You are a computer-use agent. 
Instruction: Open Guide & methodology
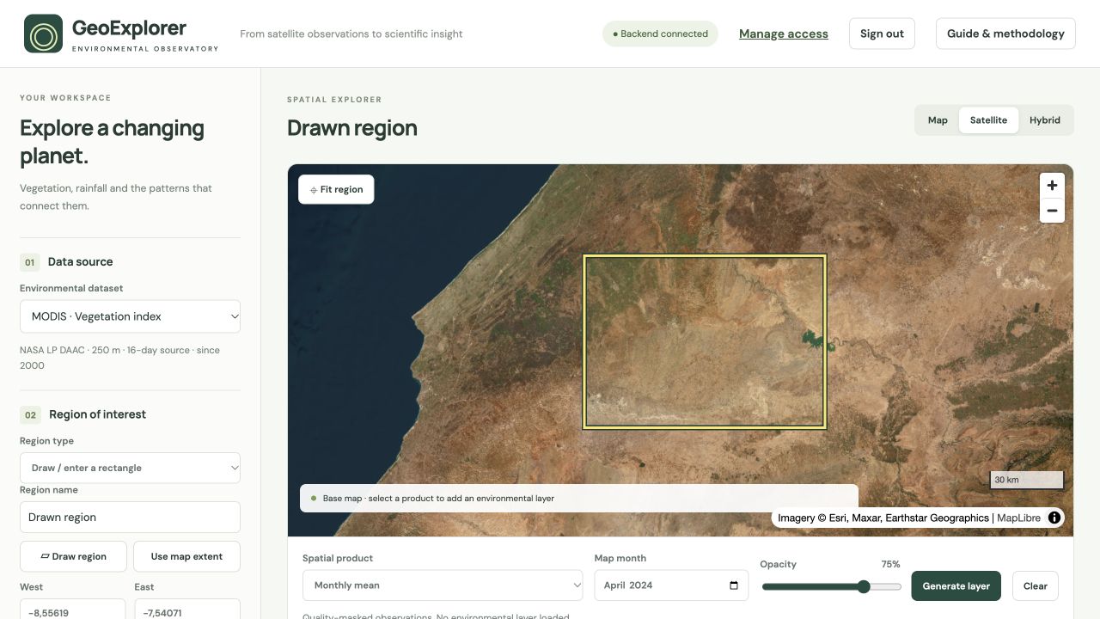[x=1005, y=34]
